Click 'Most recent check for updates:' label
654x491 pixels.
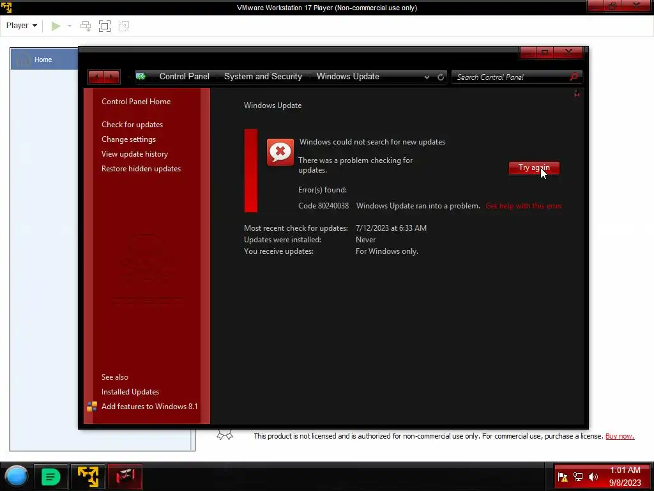click(x=296, y=228)
